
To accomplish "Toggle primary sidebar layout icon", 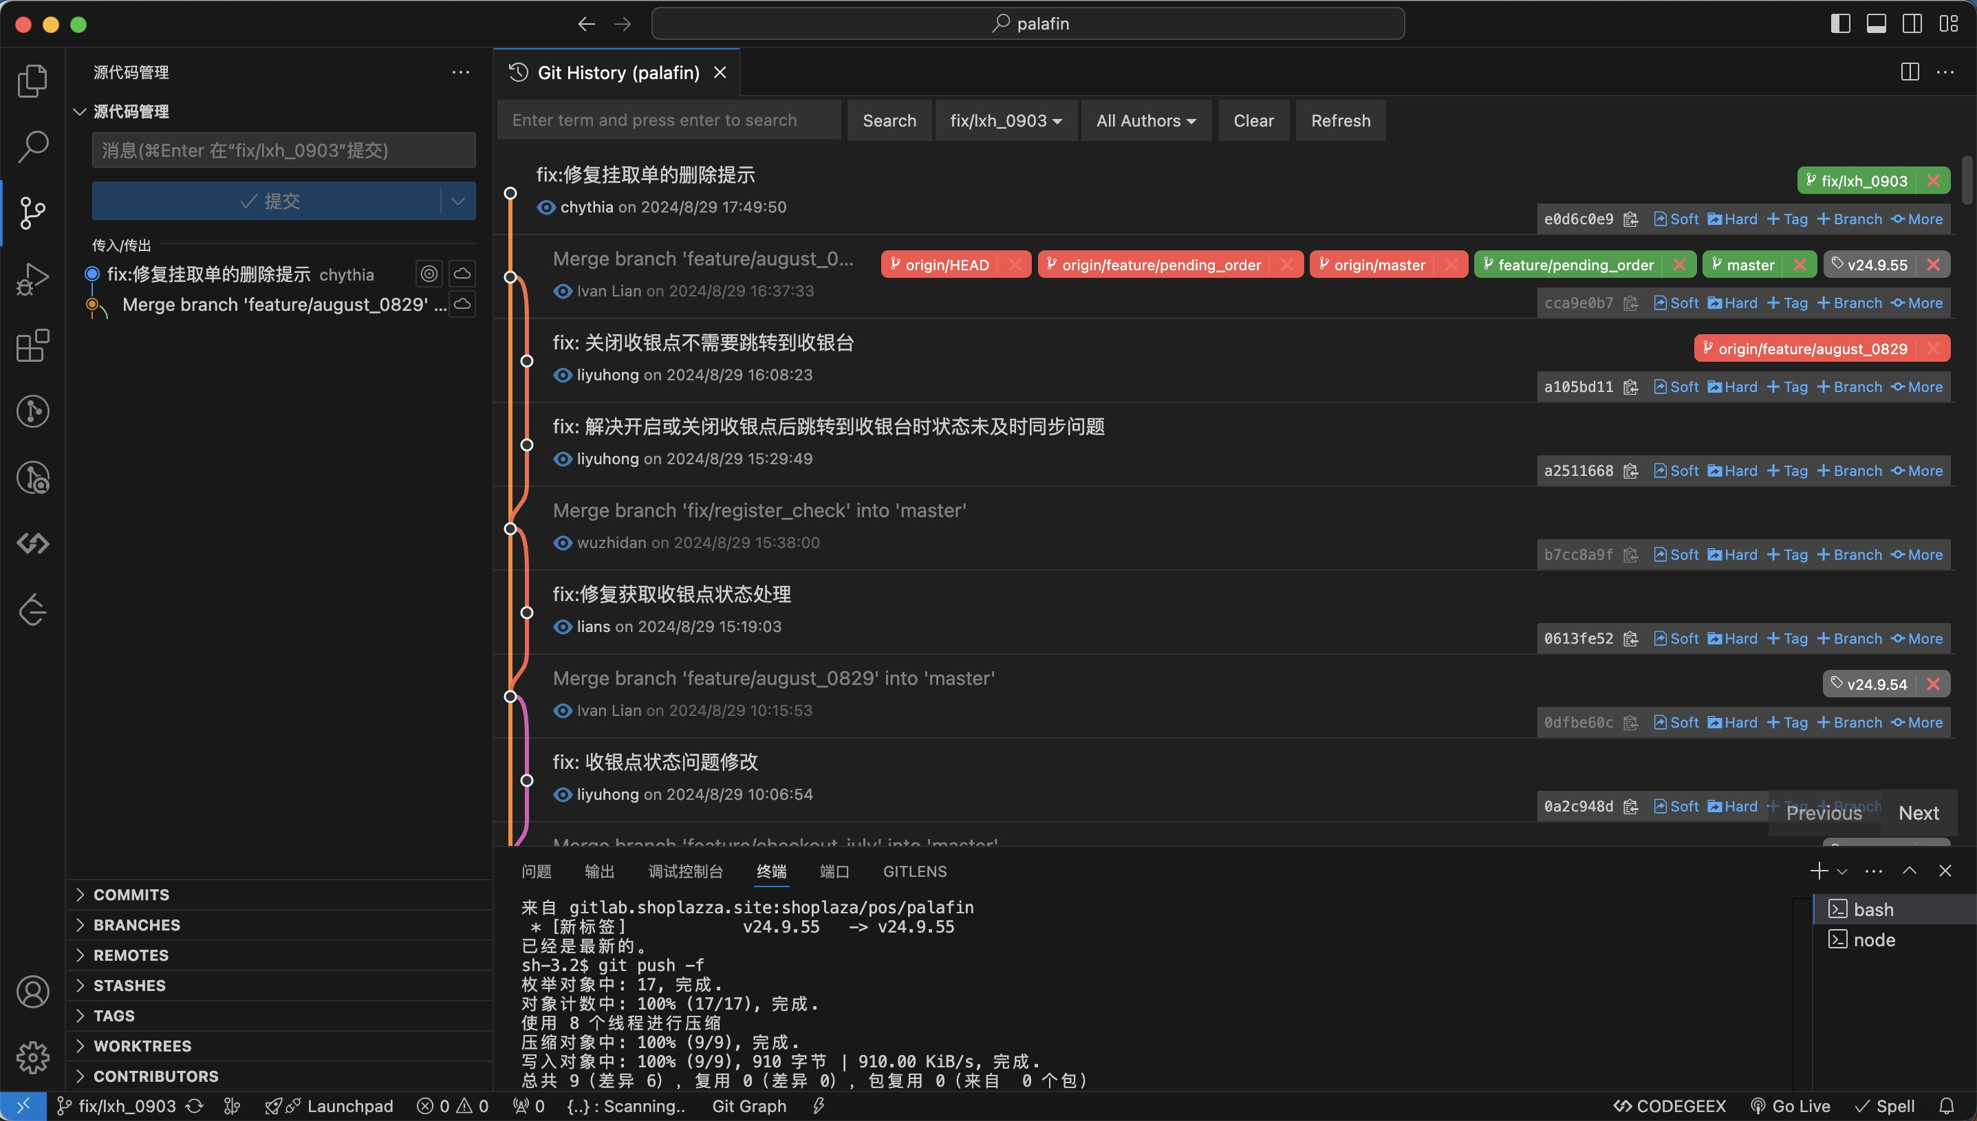I will (1840, 24).
